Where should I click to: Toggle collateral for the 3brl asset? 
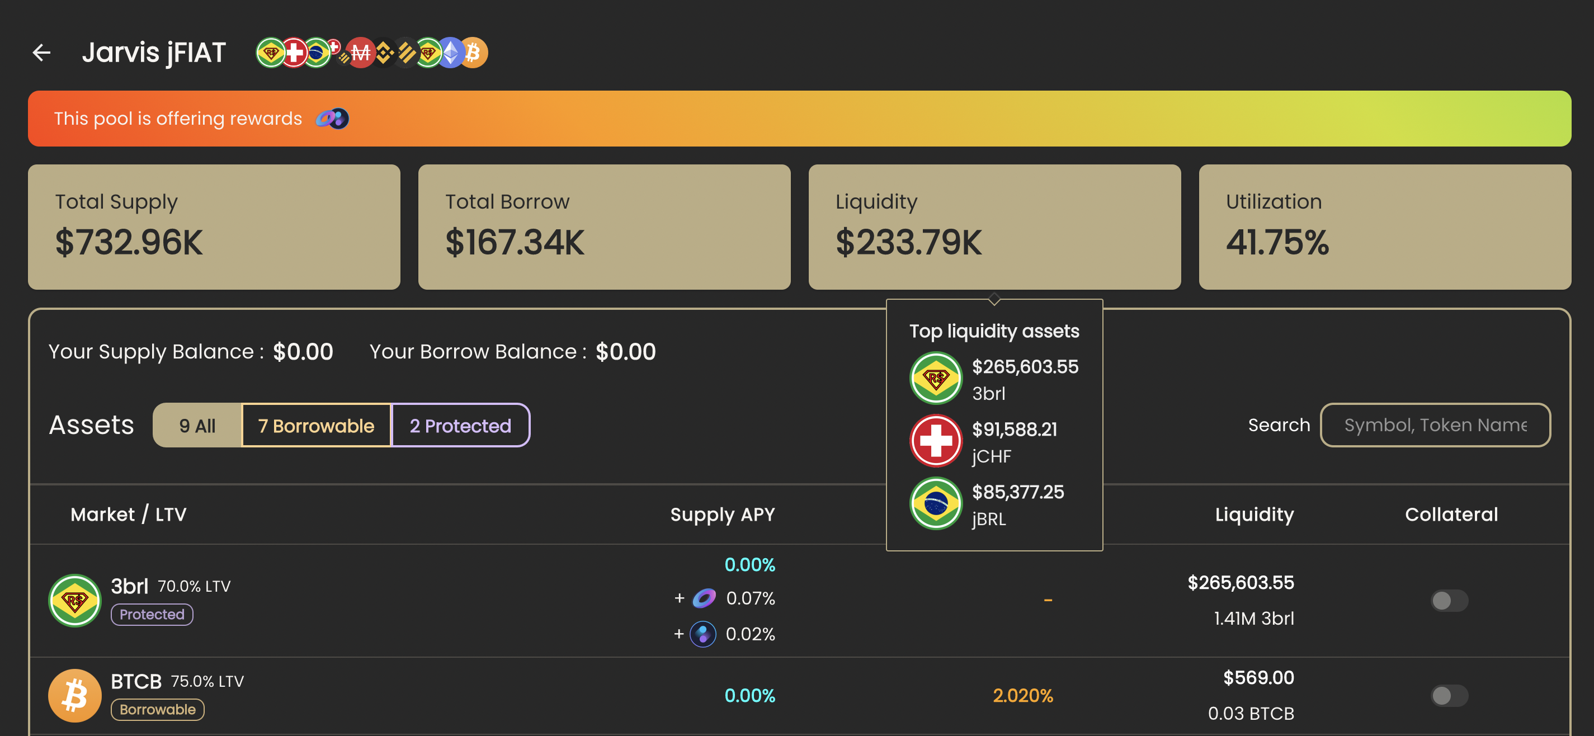click(x=1449, y=600)
